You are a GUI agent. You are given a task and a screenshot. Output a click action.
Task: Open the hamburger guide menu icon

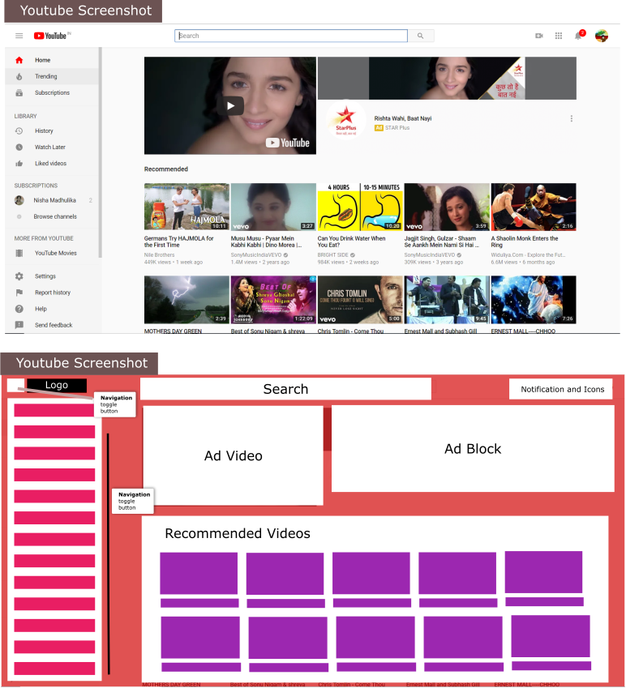[19, 36]
